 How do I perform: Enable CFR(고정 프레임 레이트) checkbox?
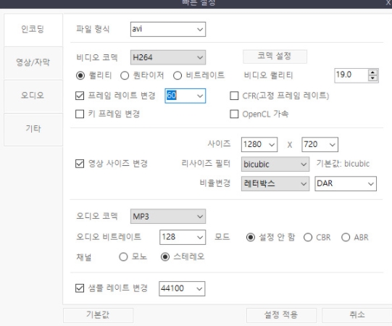(x=234, y=96)
